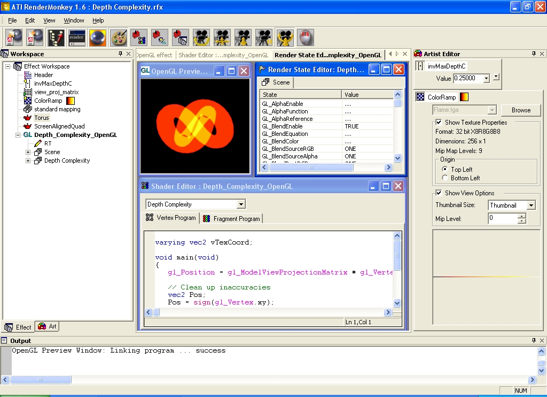Pin the Workspace panel
Viewport: 547px width, 397px height.
tap(120, 54)
